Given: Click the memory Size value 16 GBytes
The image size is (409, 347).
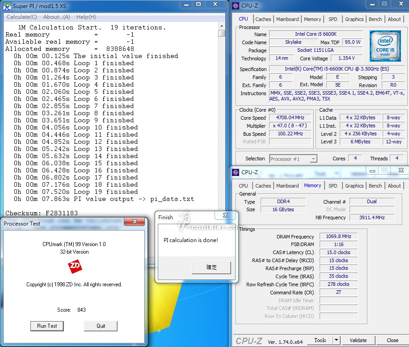Looking at the screenshot, I should pyautogui.click(x=283, y=209).
